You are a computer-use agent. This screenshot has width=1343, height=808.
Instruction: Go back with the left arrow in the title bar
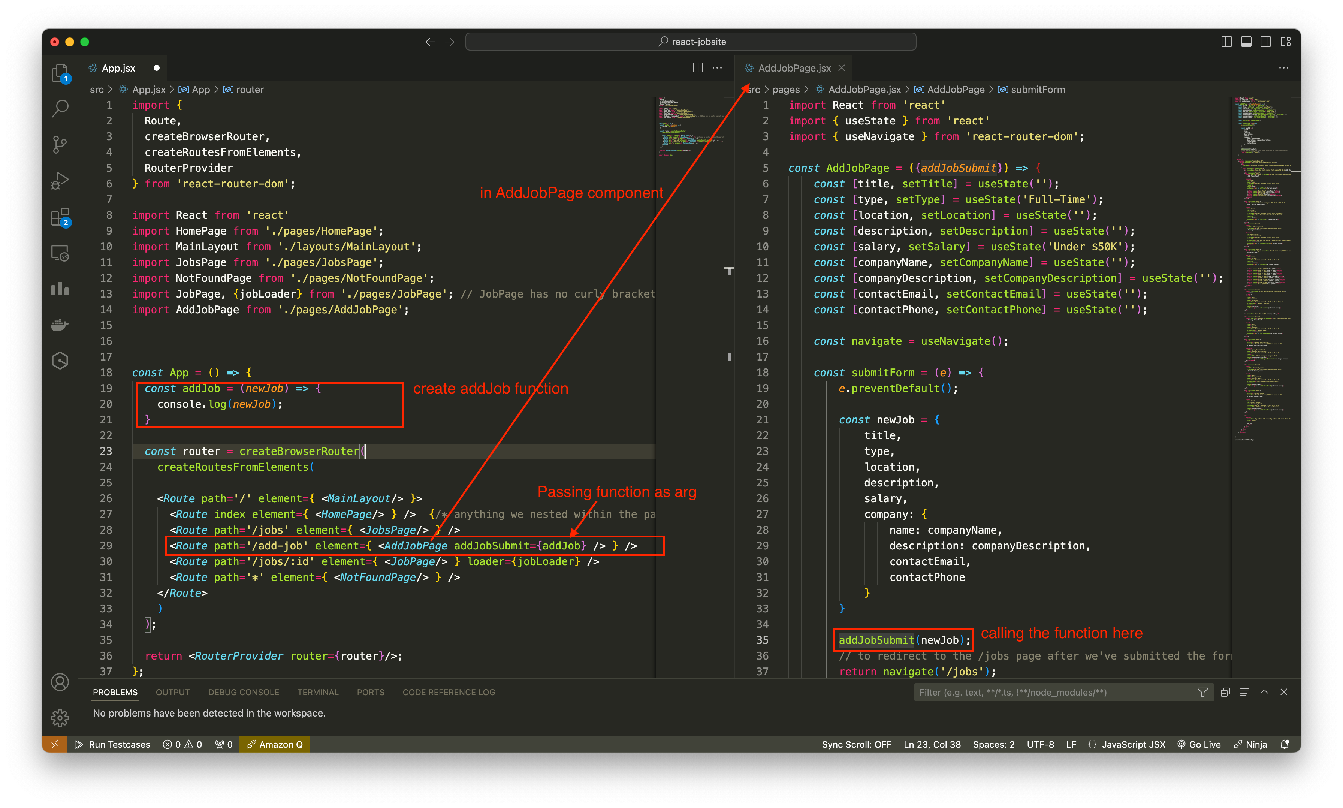coord(430,42)
